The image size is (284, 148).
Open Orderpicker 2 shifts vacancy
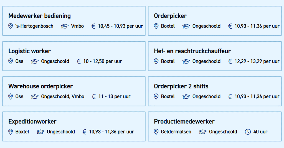point(181,86)
